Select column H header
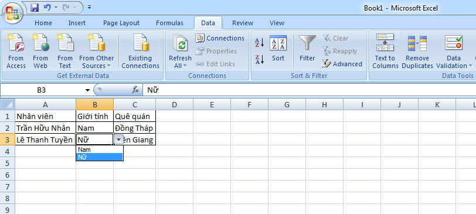This screenshot has width=476, height=214. click(324, 105)
